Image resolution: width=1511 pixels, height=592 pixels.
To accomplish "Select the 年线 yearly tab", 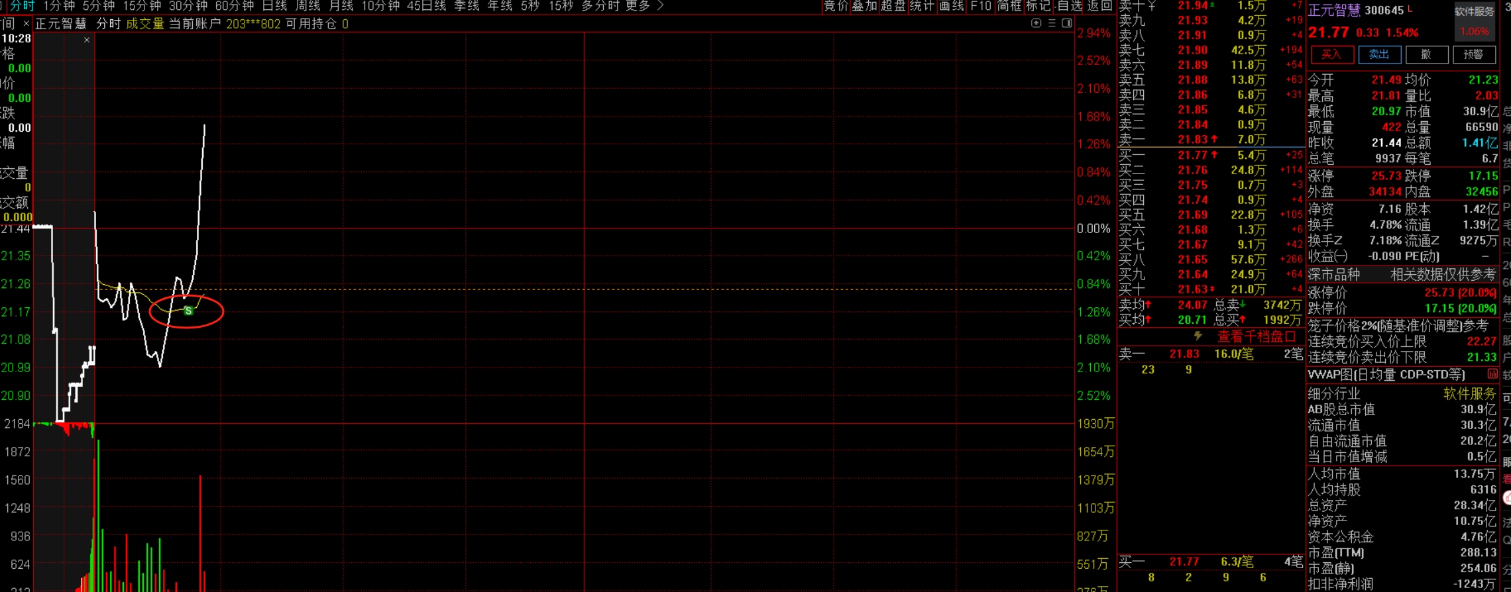I will (x=500, y=6).
